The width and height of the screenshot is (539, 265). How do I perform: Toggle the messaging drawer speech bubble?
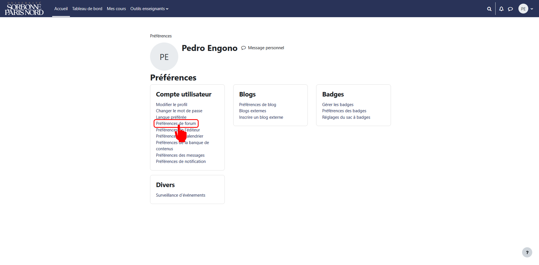pos(510,9)
